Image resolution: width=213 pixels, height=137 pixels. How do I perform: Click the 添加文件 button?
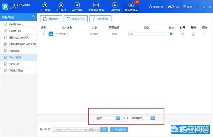point(51,19)
